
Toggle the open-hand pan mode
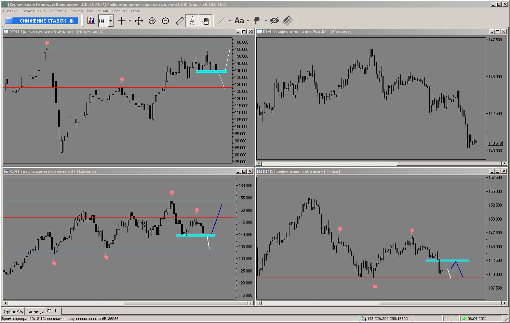(205, 21)
